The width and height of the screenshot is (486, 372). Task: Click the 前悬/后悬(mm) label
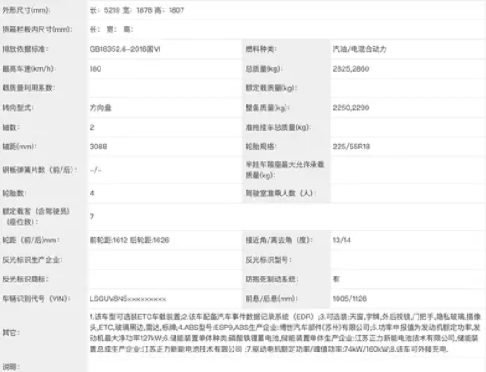(x=271, y=299)
